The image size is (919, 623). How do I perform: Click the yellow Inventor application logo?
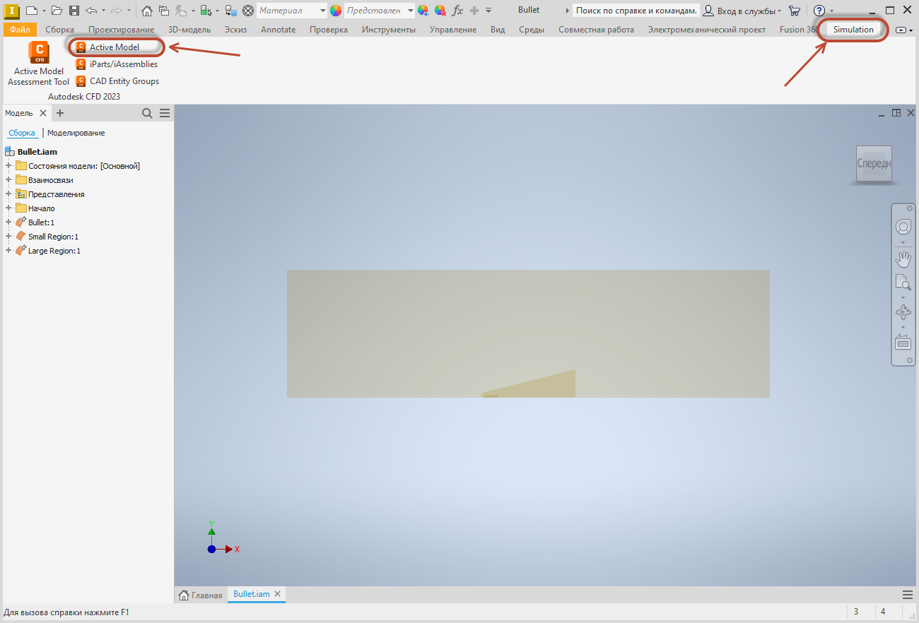tap(12, 11)
